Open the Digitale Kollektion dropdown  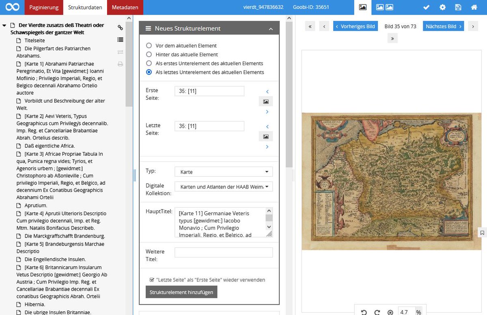coord(224,186)
